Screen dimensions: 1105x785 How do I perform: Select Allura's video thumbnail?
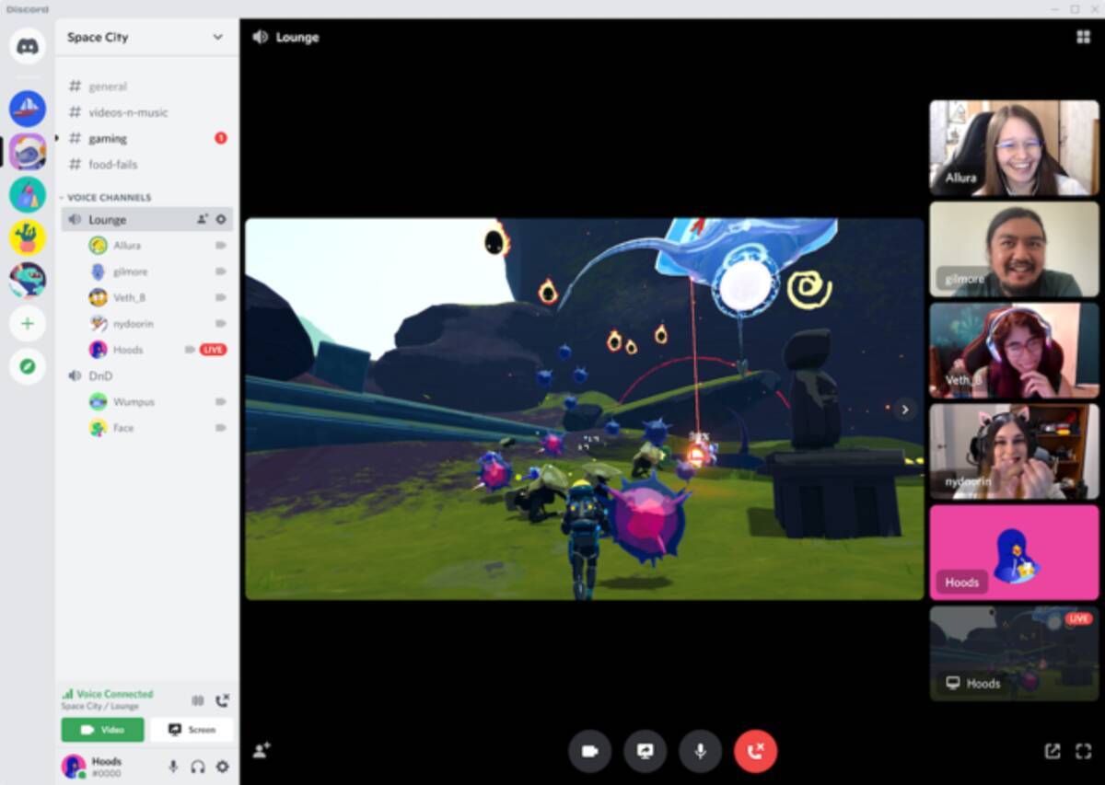click(x=1014, y=148)
